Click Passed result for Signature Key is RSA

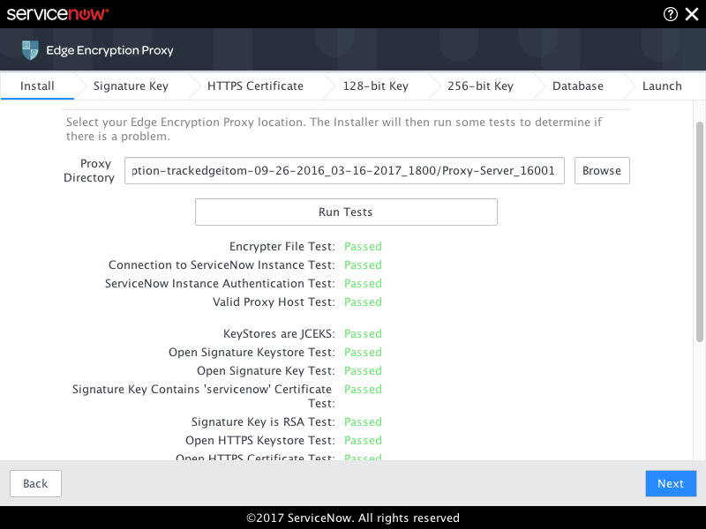[x=363, y=422]
